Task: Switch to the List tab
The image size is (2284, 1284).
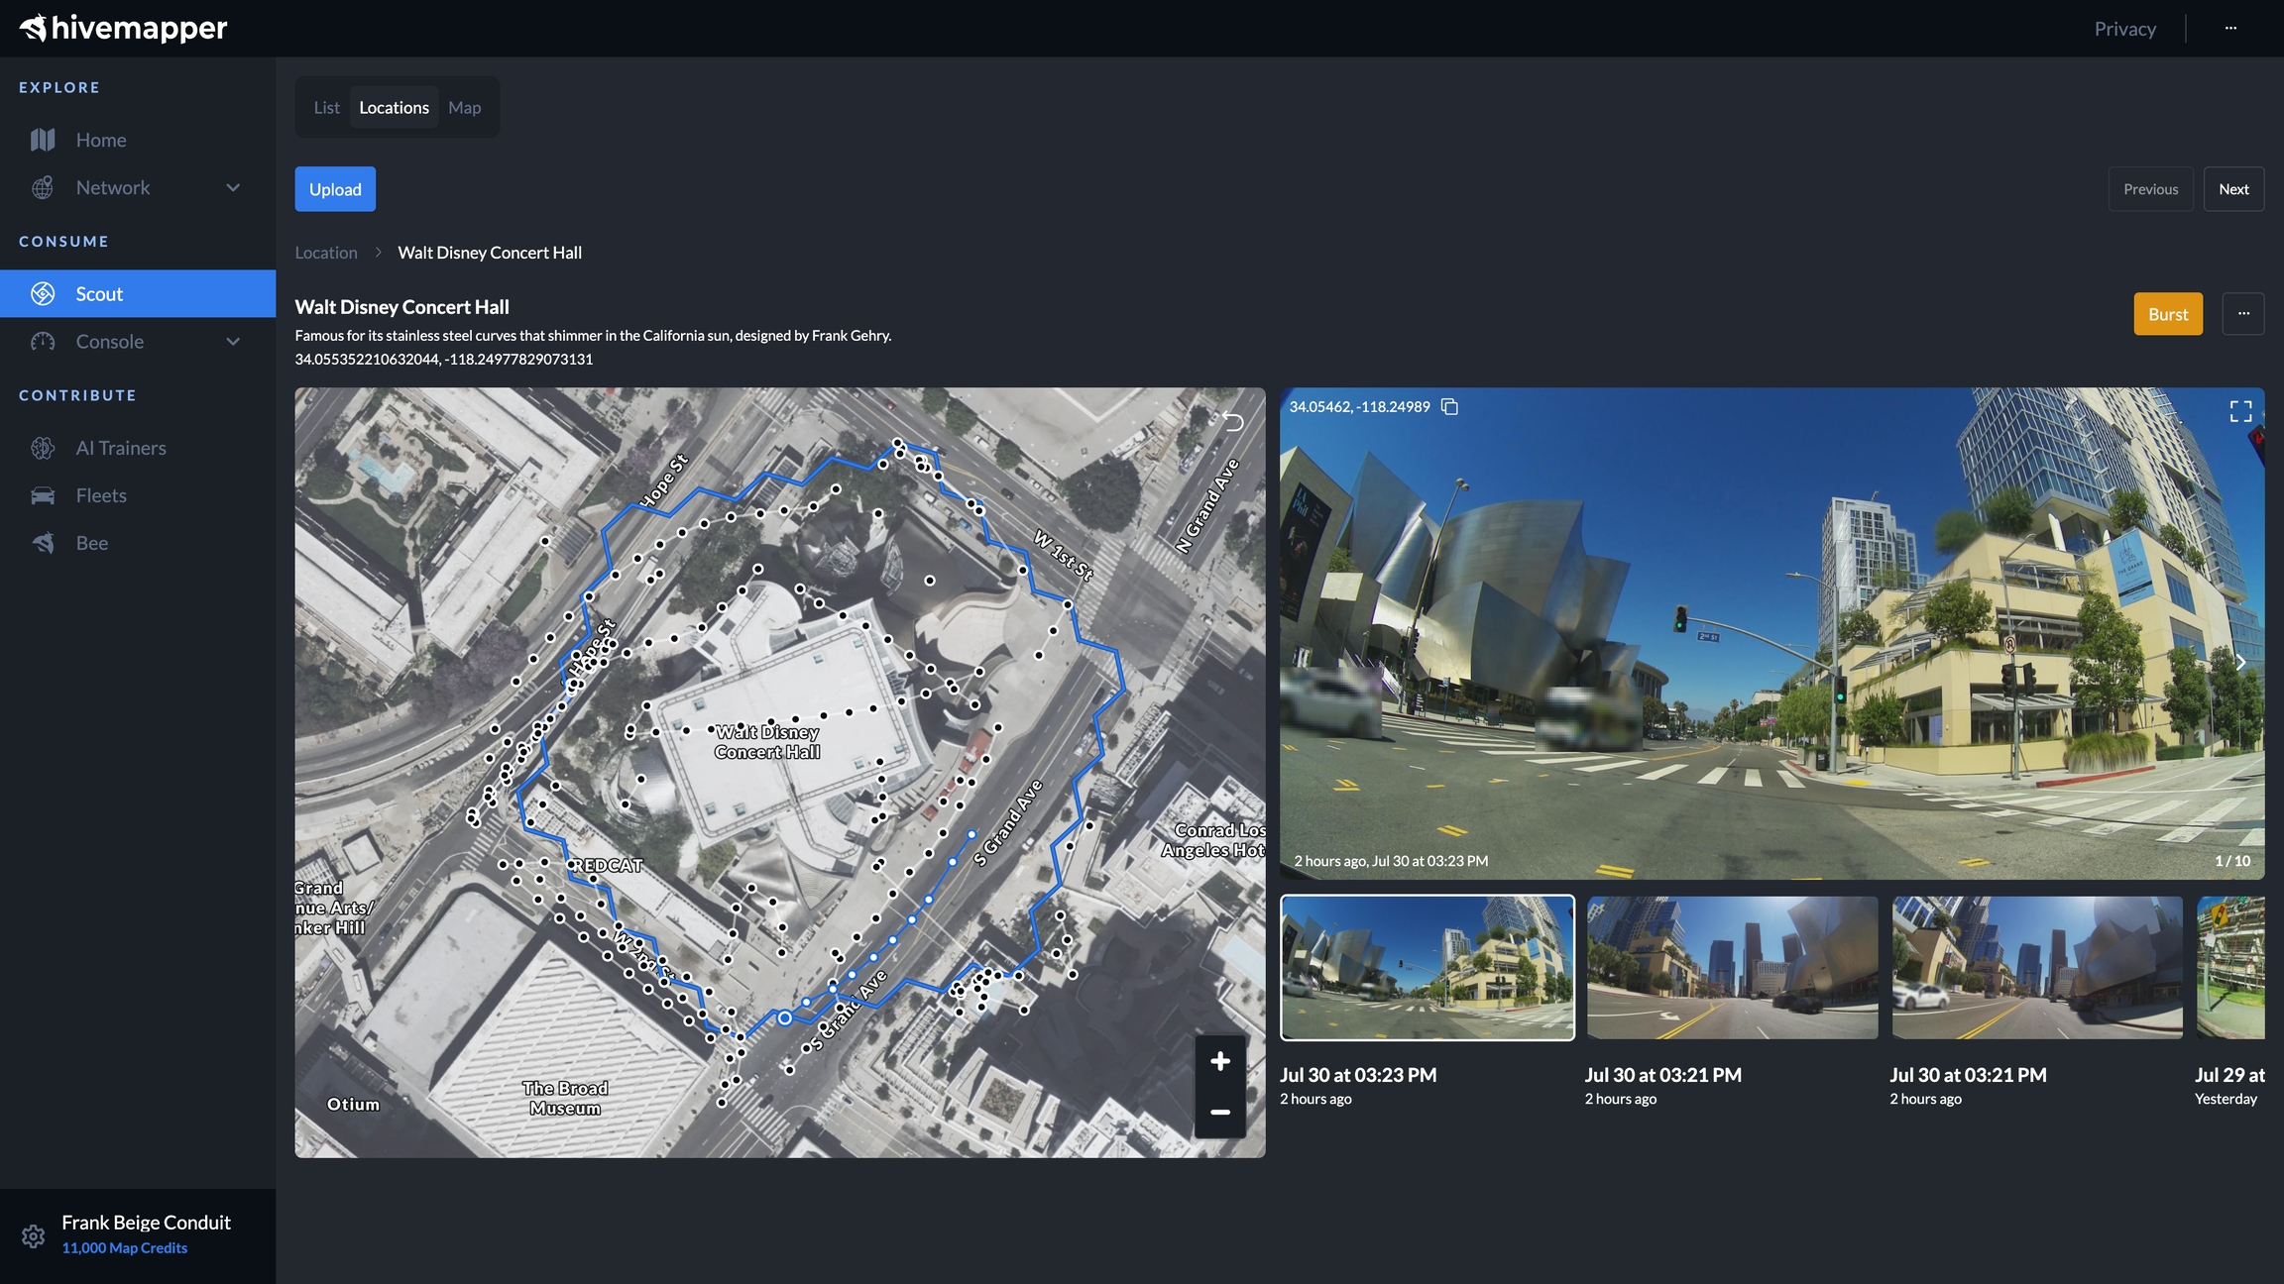Action: click(326, 107)
